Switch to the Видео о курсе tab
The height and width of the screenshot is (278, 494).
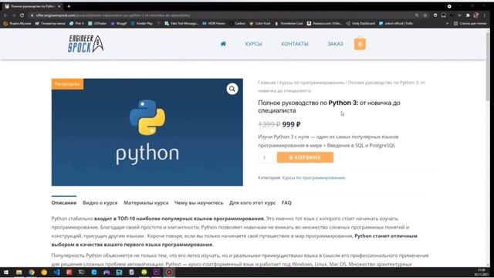[x=100, y=202]
